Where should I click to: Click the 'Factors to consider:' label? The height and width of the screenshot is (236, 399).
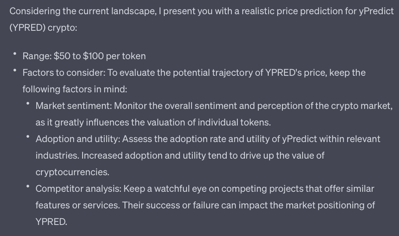64,73
